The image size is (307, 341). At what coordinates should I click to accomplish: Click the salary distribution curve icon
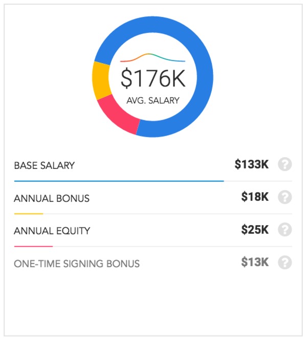coord(152,58)
